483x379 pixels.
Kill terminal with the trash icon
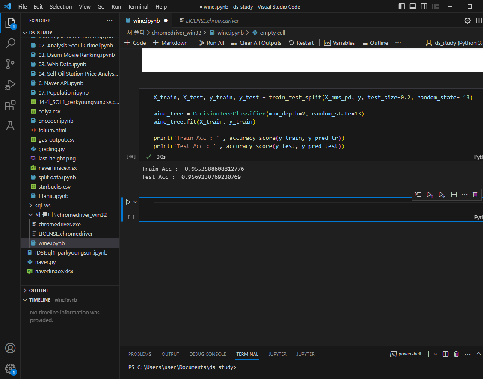456,354
